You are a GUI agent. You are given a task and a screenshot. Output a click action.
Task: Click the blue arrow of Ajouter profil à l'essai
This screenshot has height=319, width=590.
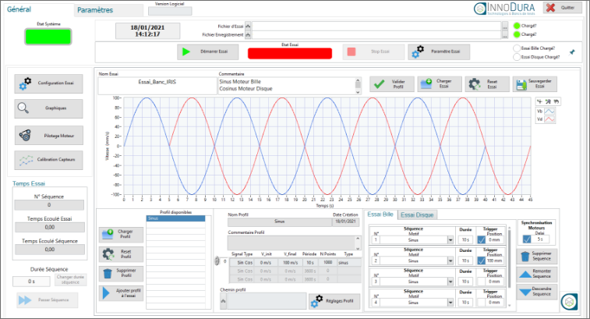click(x=106, y=293)
